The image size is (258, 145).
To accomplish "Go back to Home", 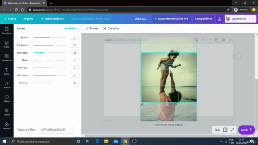I will point(10,19).
